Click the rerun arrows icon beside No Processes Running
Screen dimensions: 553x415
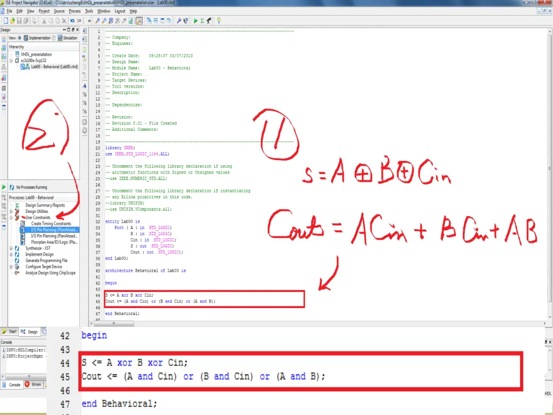click(12, 187)
